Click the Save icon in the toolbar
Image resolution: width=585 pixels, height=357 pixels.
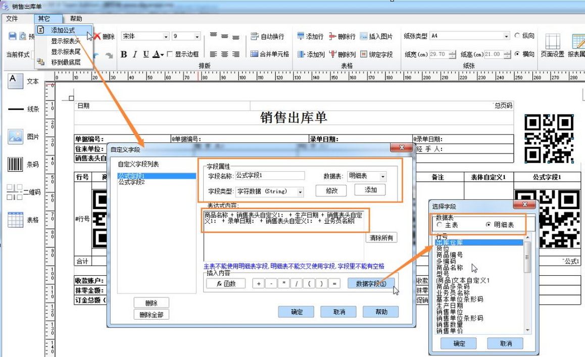(x=13, y=36)
